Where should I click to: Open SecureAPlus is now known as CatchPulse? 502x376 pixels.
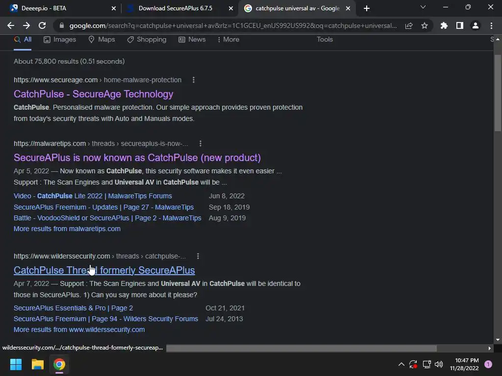coord(137,158)
